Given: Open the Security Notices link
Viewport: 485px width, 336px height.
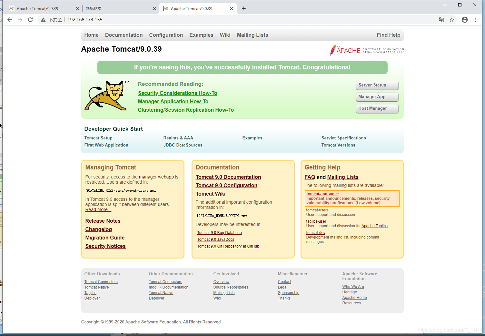Looking at the screenshot, I should click(x=105, y=246).
